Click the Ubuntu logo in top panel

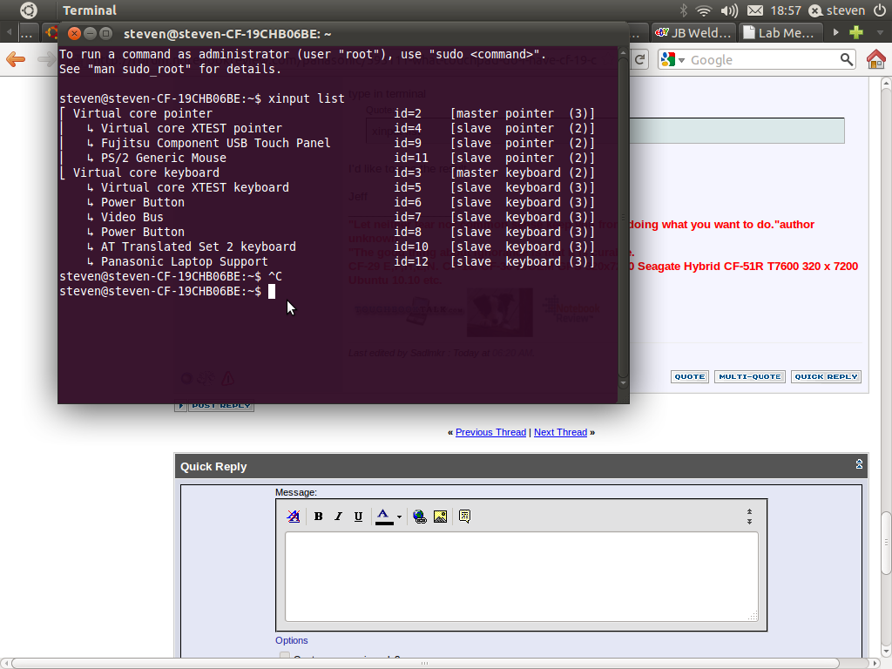click(x=29, y=10)
